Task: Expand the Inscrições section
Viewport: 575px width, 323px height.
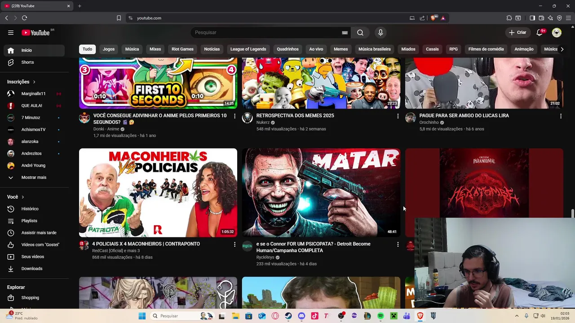Action: pyautogui.click(x=21, y=82)
